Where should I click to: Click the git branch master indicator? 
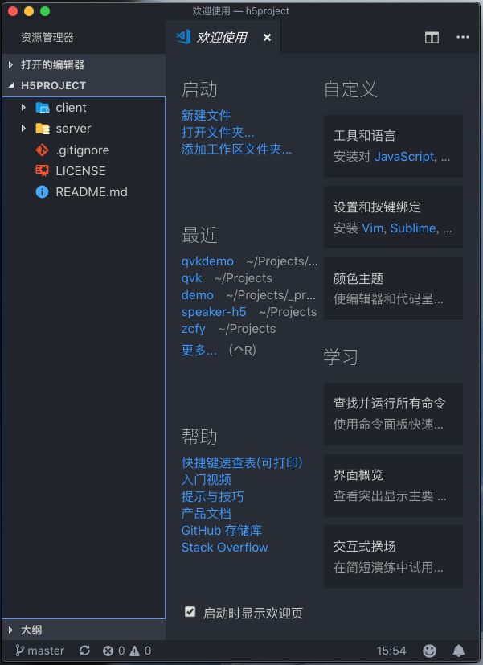point(40,651)
